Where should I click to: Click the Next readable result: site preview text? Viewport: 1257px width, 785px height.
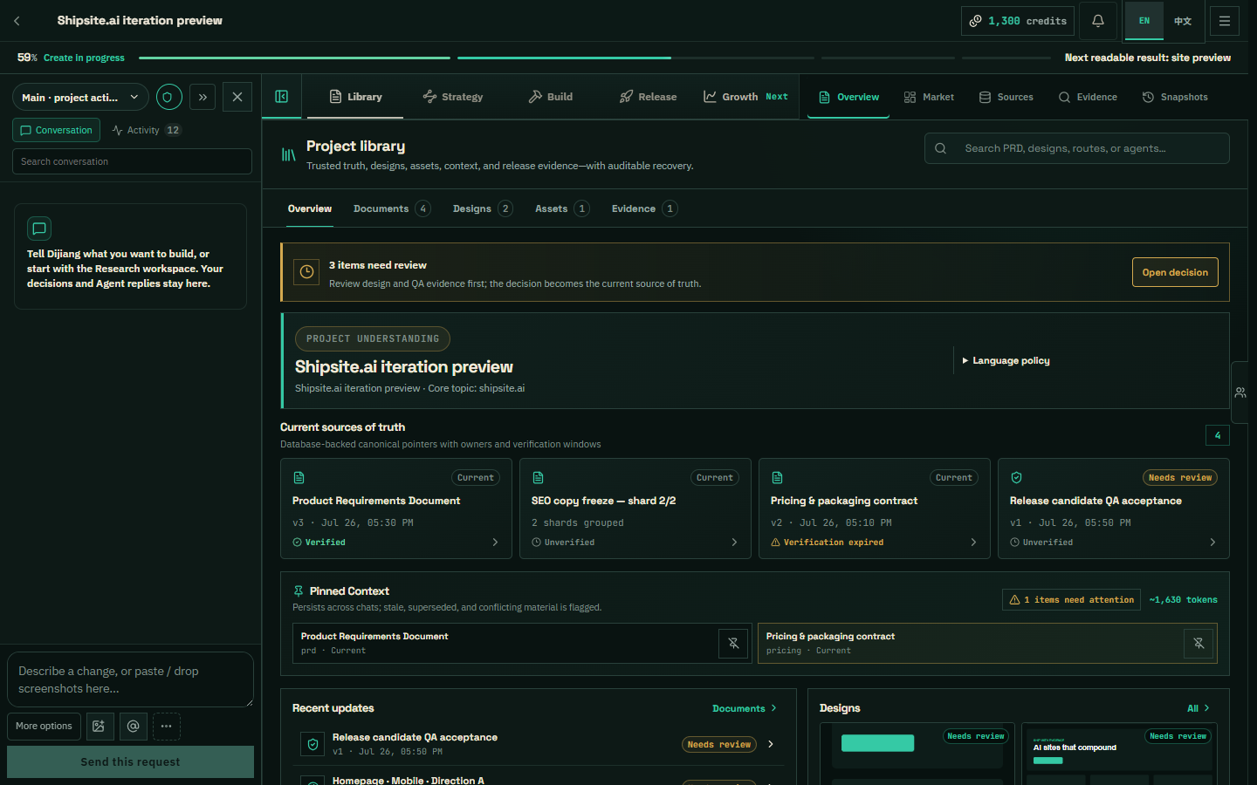pos(1148,58)
